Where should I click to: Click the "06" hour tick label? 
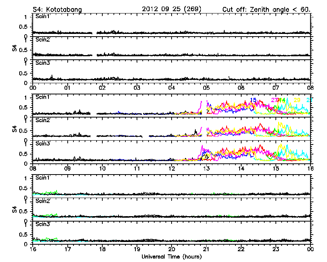(241, 88)
